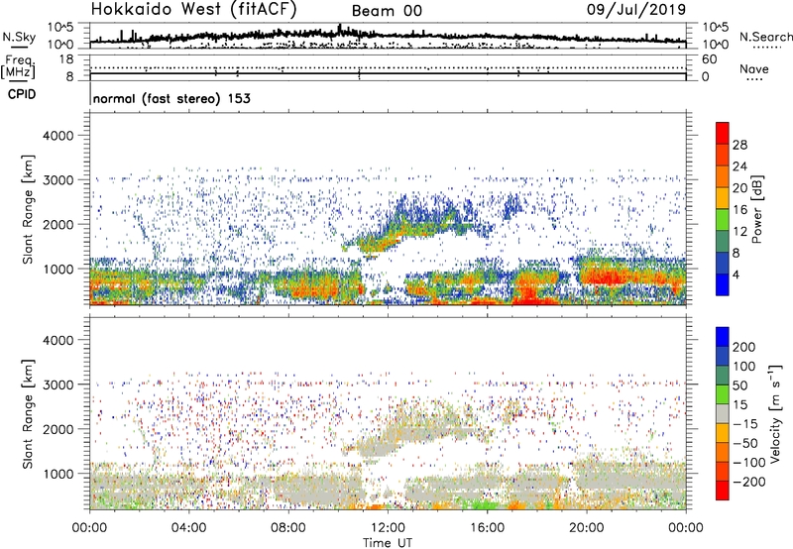Click the 'Power [dB]' axis label
Image resolution: width=793 pixels, height=549 pixels.
756,209
